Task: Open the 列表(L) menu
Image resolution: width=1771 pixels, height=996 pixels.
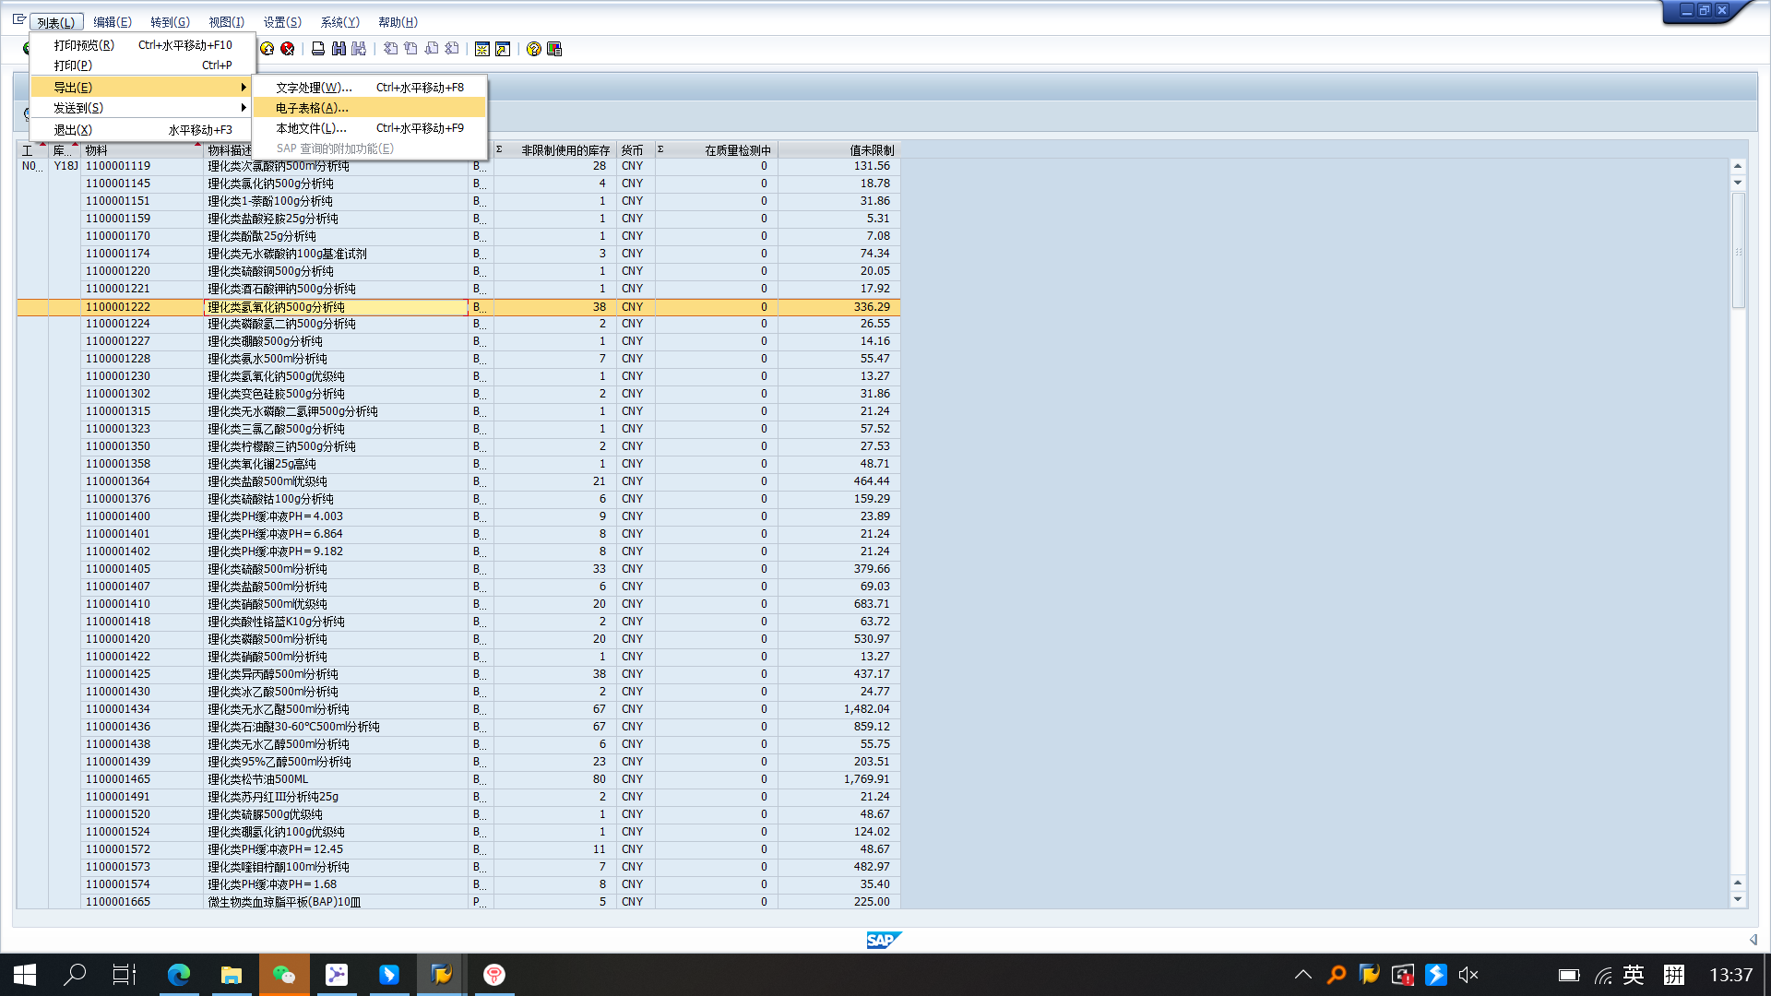Action: 56,22
